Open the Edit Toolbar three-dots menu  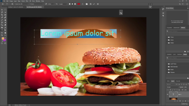point(5,35)
